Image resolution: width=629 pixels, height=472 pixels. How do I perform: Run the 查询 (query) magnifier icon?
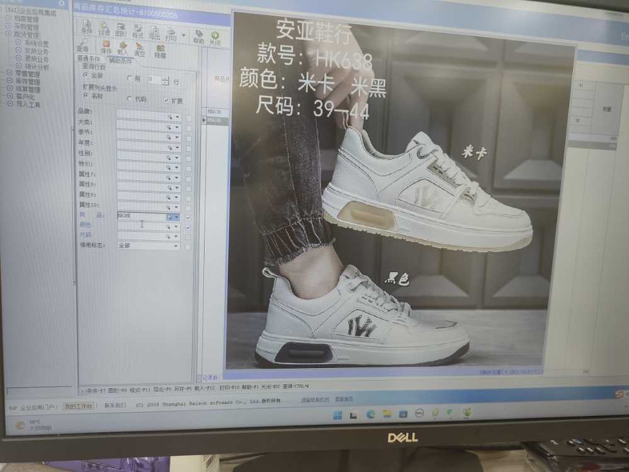[x=82, y=45]
